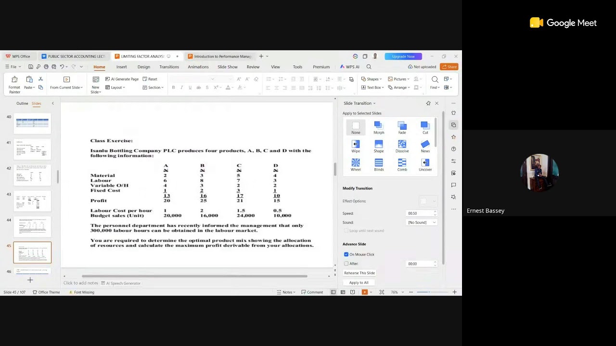This screenshot has height=346, width=616.
Task: Select the Comb transition effect
Action: pyautogui.click(x=402, y=165)
